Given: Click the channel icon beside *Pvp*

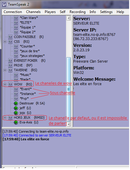Looking at the screenshot, I should point(16,98).
